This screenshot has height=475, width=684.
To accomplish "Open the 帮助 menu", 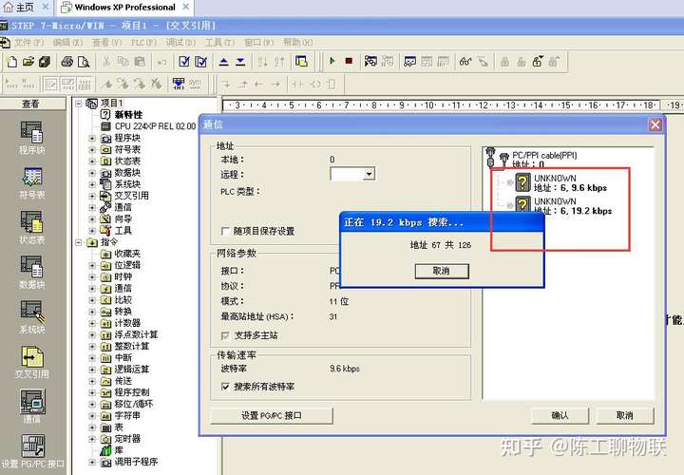I will coord(298,43).
